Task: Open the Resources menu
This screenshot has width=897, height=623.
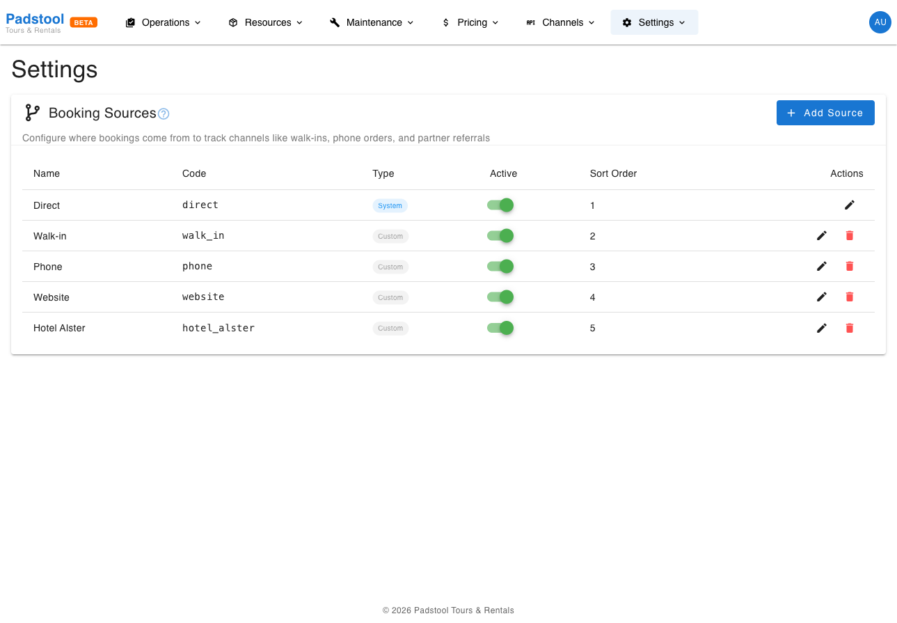Action: [266, 22]
